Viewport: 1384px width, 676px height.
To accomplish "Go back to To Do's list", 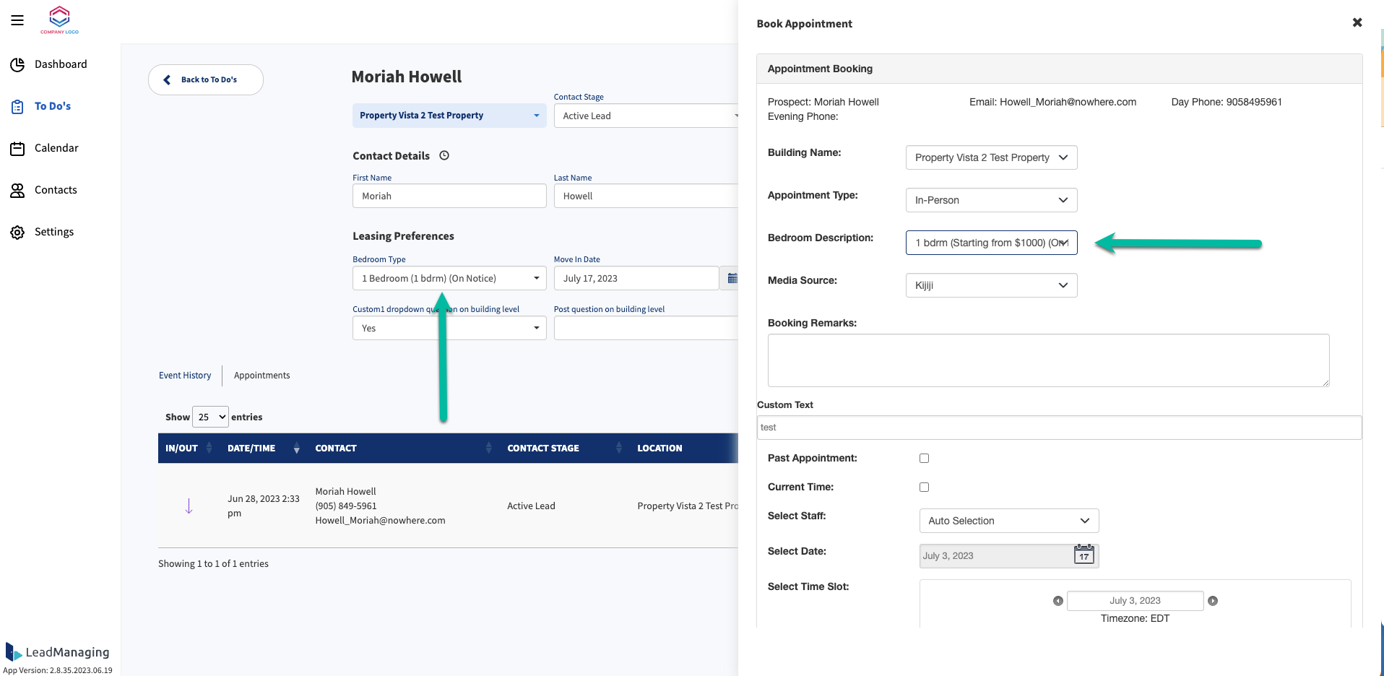I will (x=205, y=79).
